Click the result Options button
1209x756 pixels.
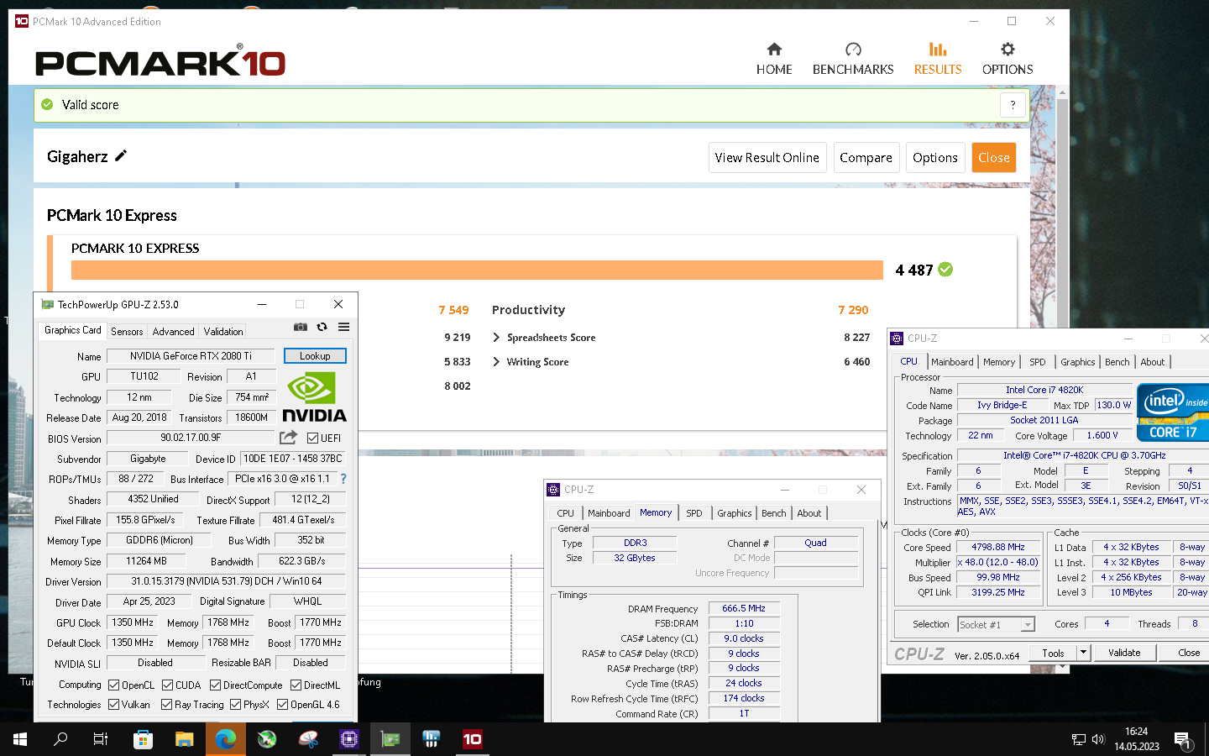[x=935, y=158]
